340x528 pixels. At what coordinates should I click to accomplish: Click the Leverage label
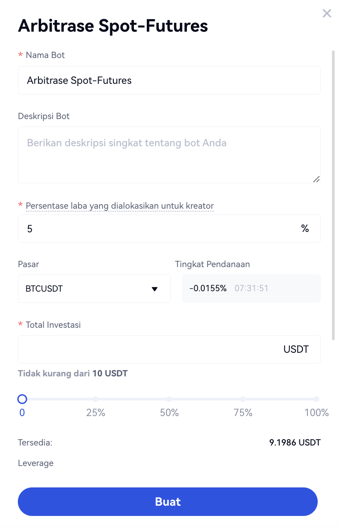[36, 463]
